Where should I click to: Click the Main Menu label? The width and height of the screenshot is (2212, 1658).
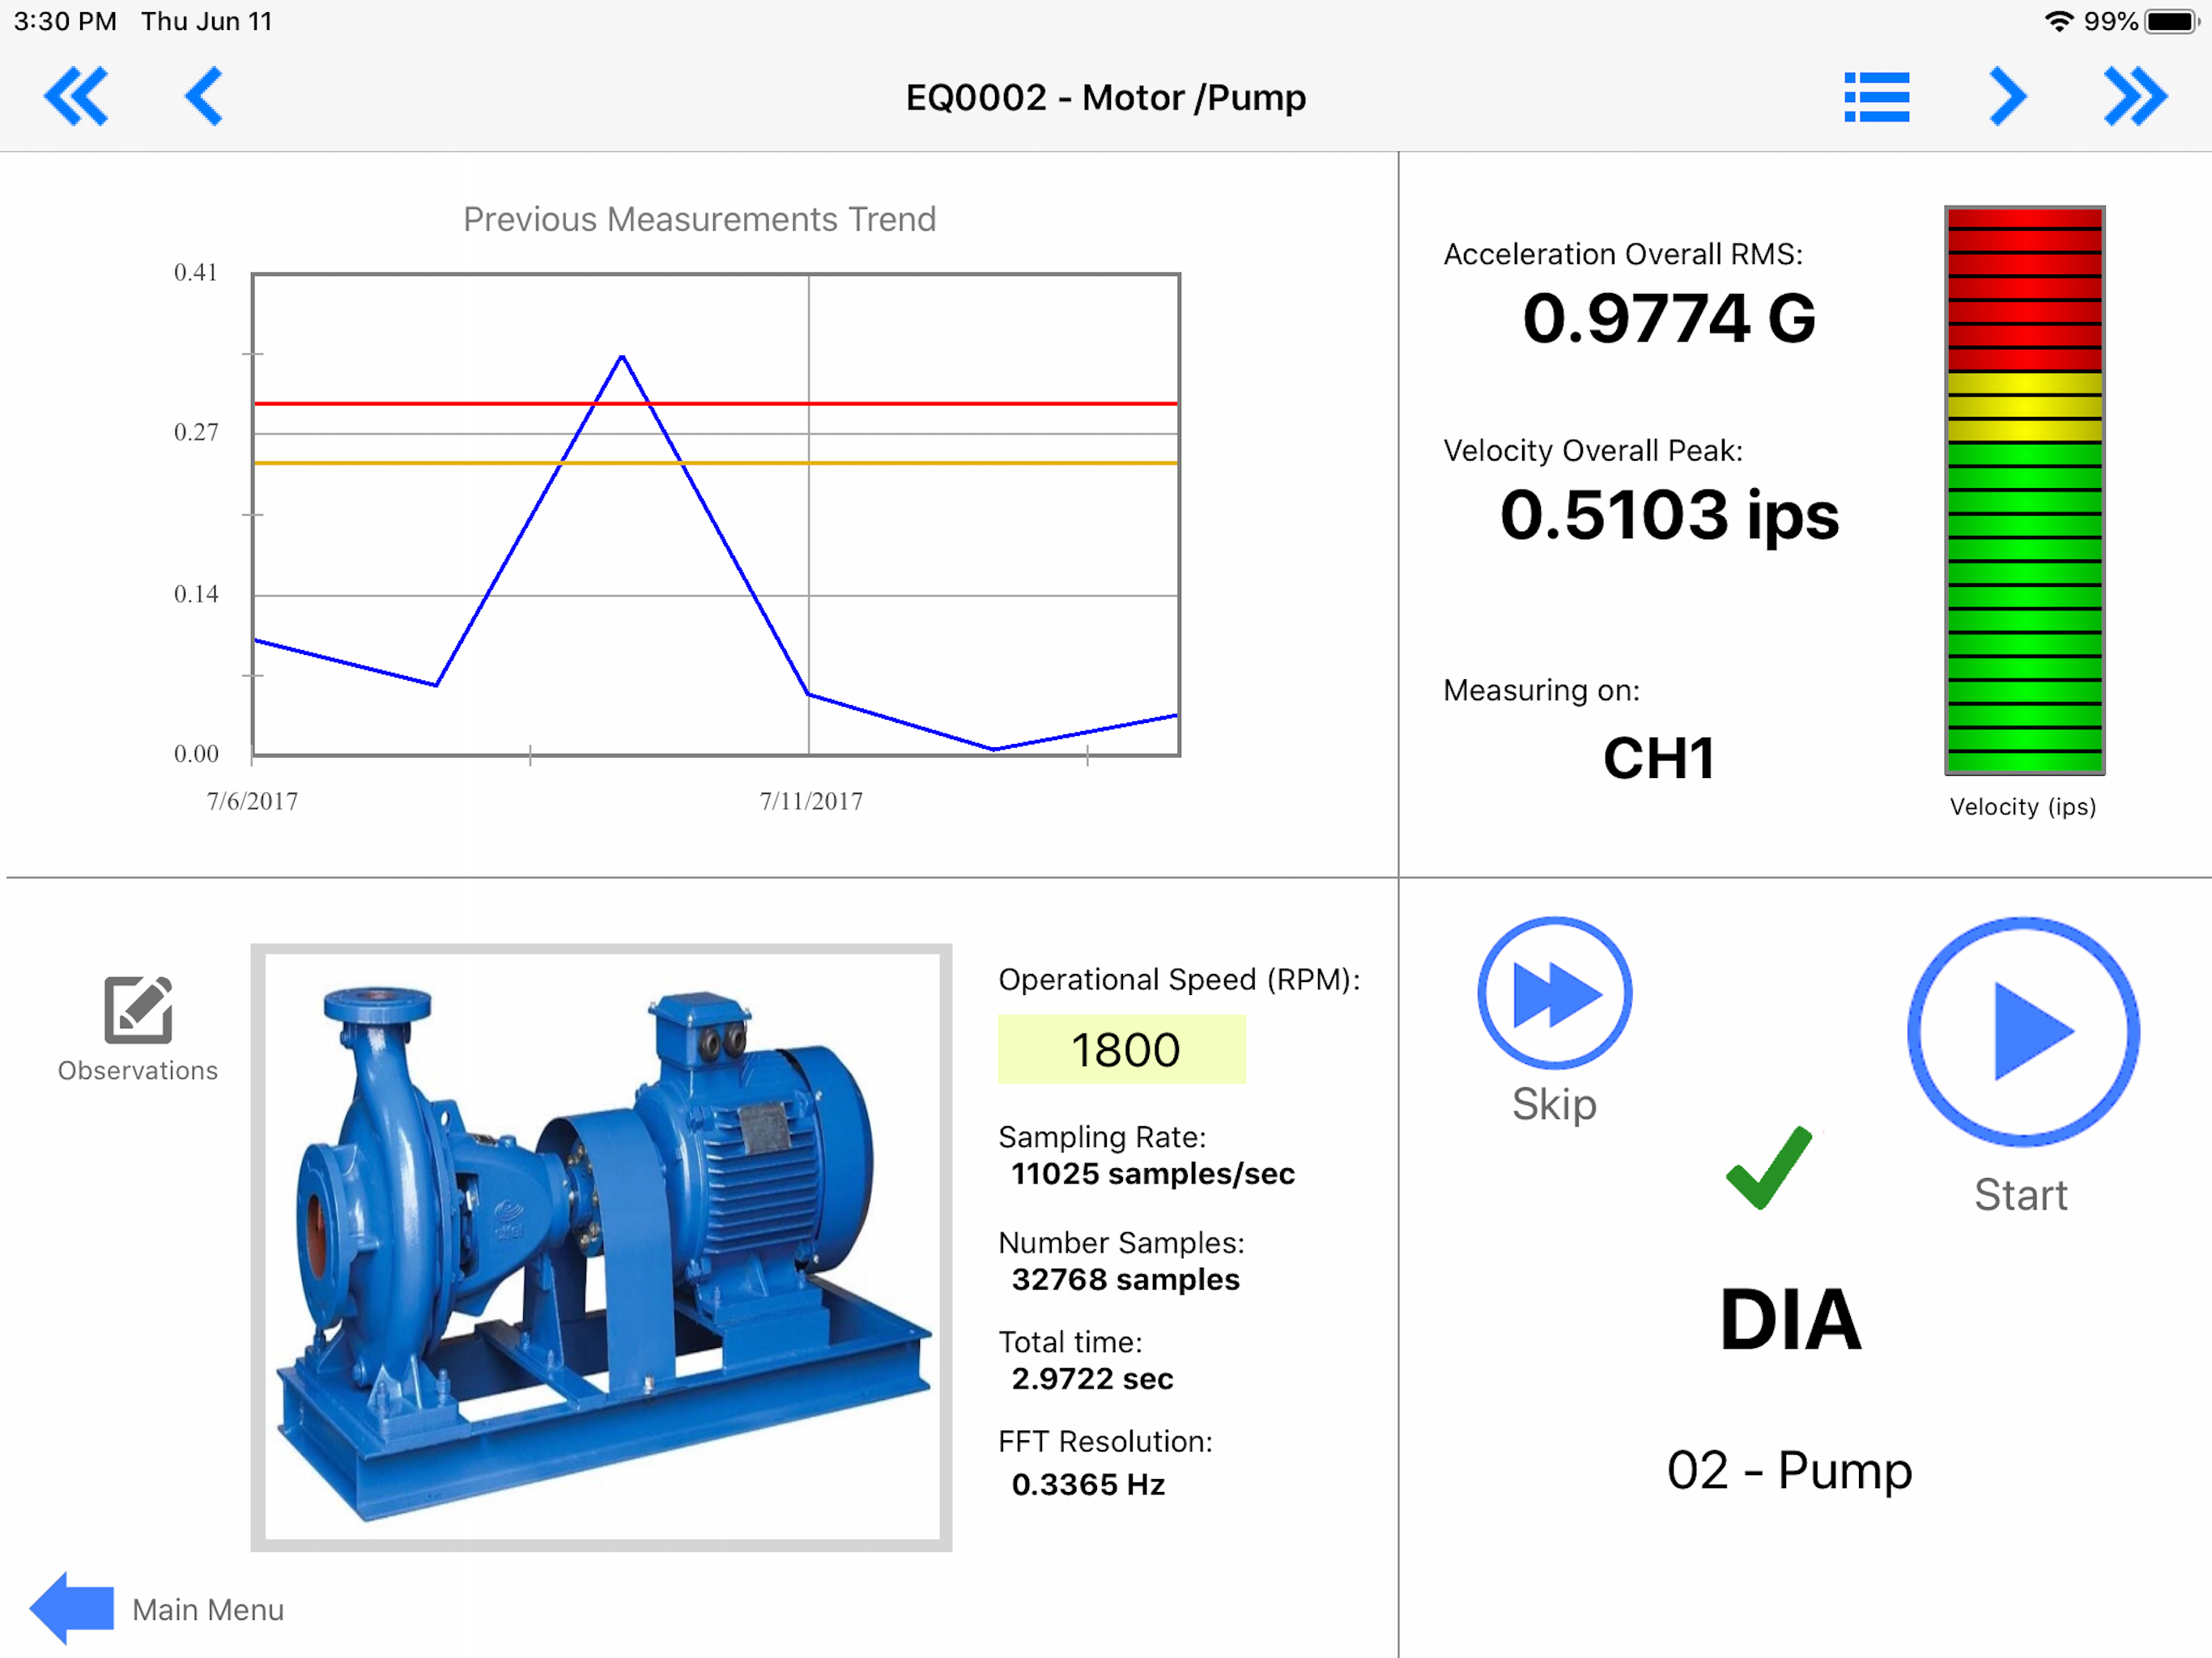tap(208, 1609)
